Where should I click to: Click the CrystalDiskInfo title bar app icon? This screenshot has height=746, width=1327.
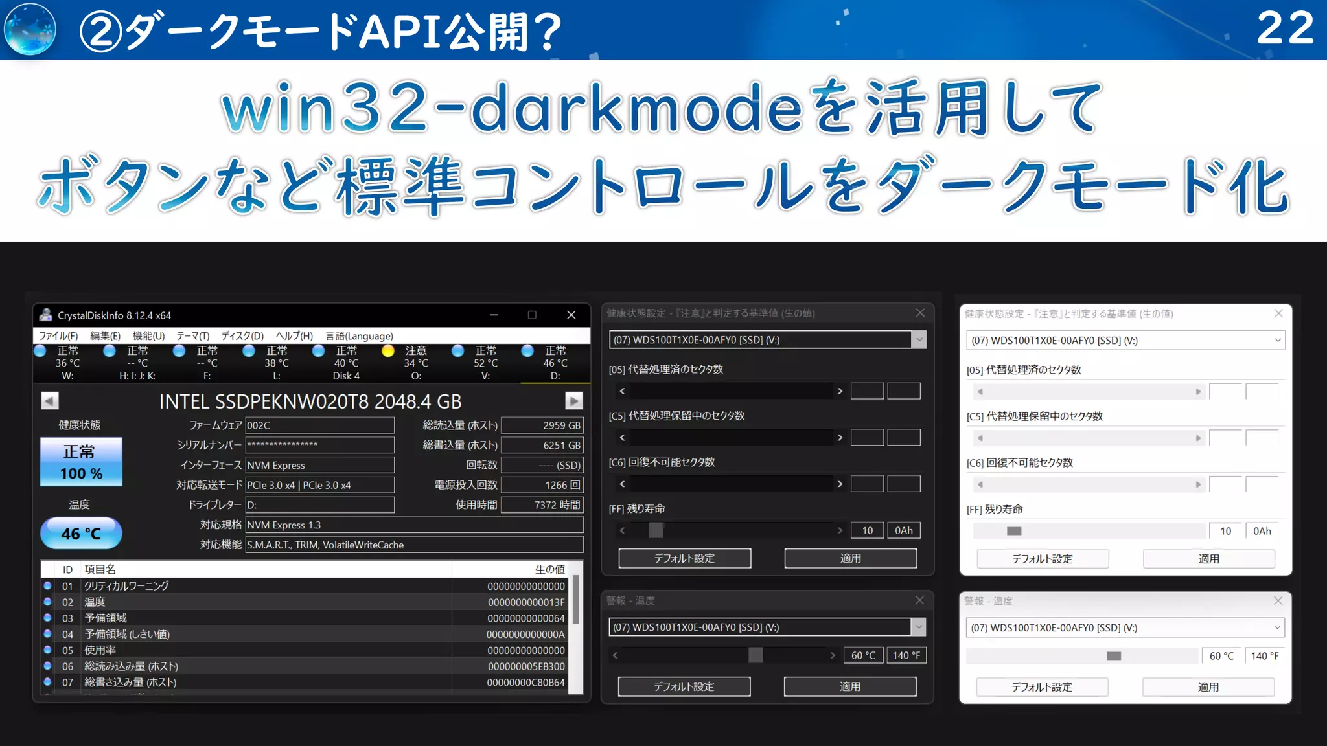pos(46,315)
